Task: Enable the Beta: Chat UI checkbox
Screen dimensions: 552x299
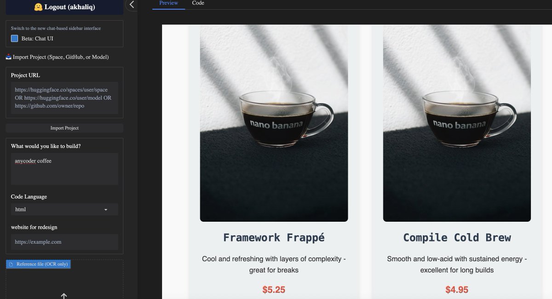Action: (x=15, y=39)
